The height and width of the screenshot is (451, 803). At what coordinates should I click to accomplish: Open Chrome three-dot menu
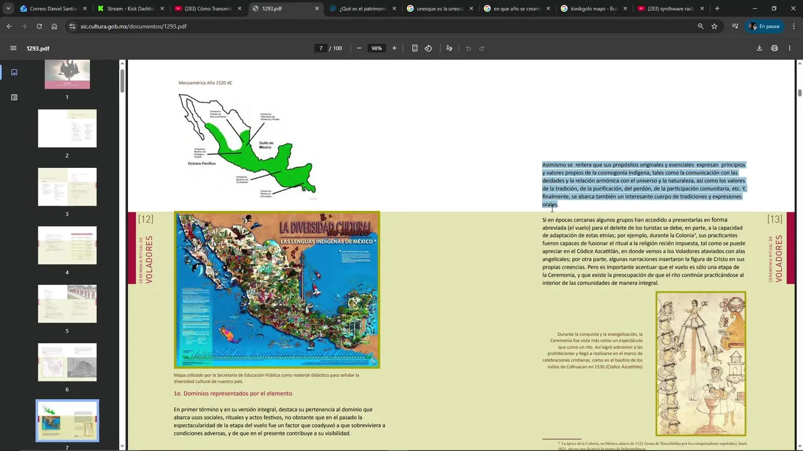[794, 26]
